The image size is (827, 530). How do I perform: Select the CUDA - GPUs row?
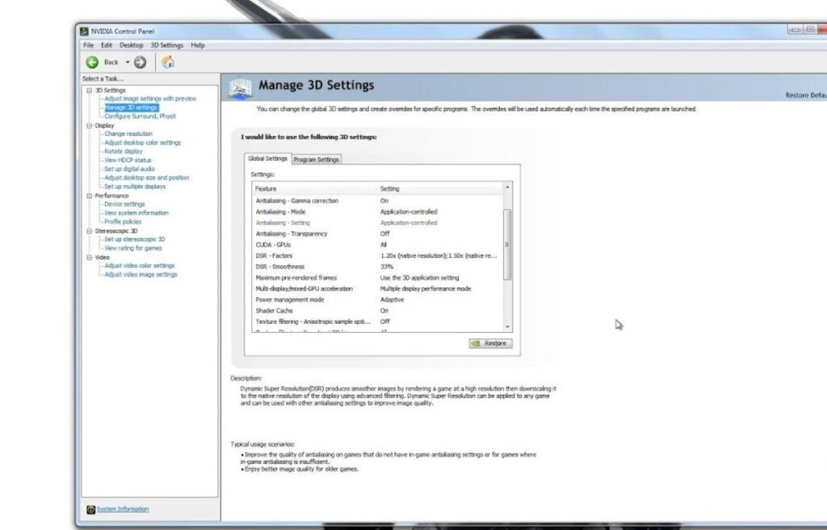[x=378, y=245]
